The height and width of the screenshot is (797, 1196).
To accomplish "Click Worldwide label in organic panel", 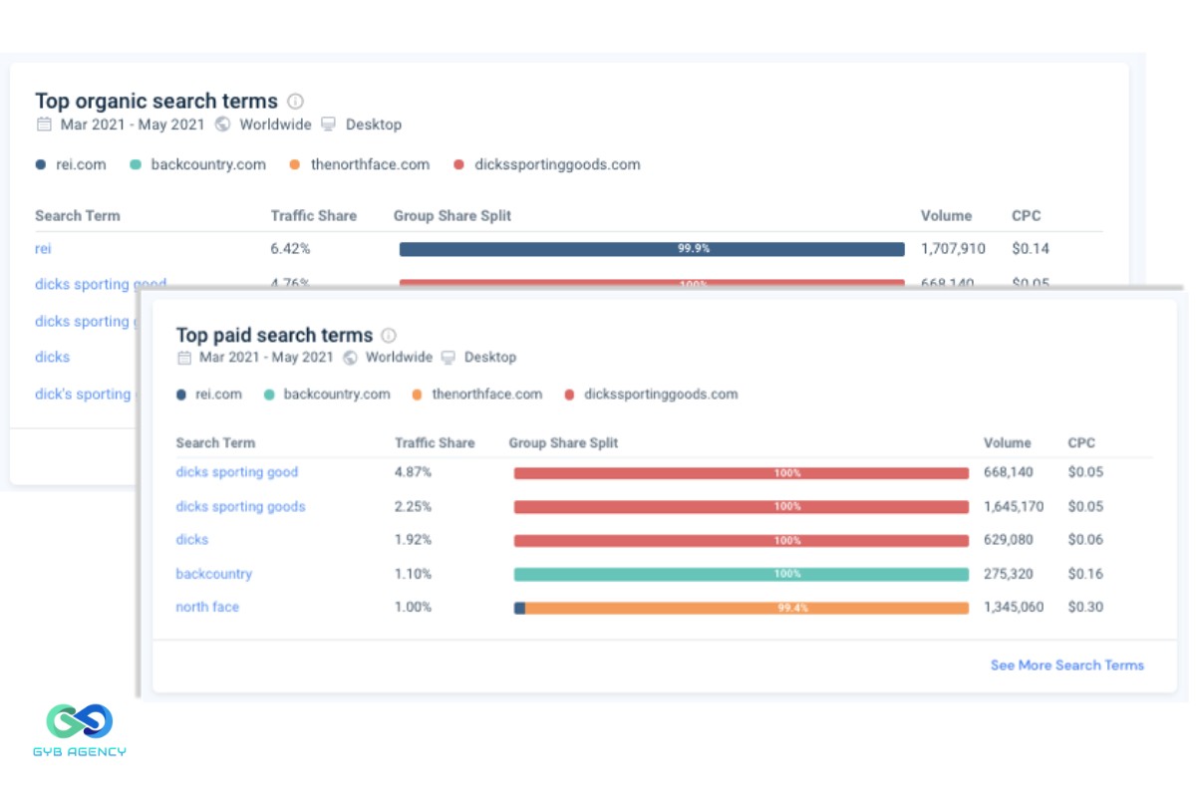I will click(x=274, y=125).
